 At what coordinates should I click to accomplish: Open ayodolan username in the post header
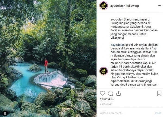click(x=117, y=6)
